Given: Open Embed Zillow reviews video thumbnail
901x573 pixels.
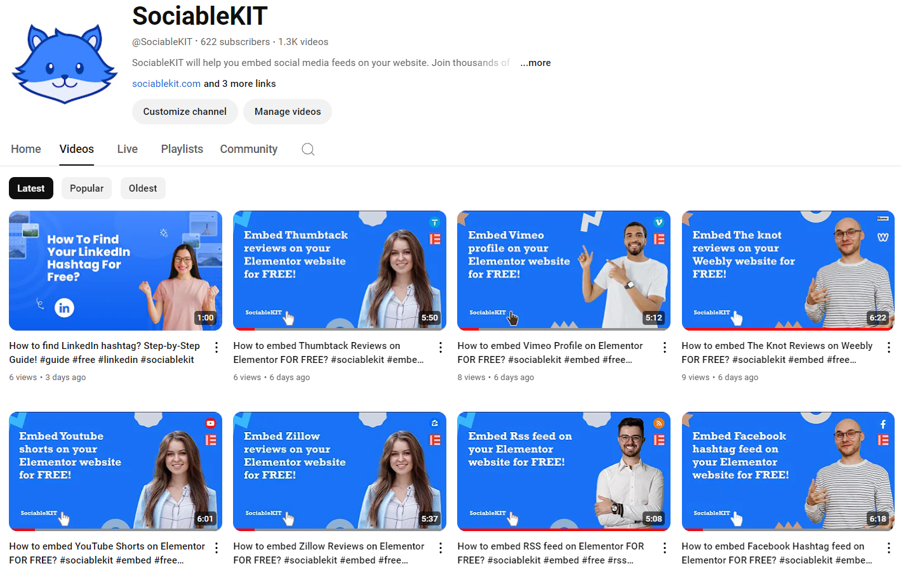Looking at the screenshot, I should point(340,471).
